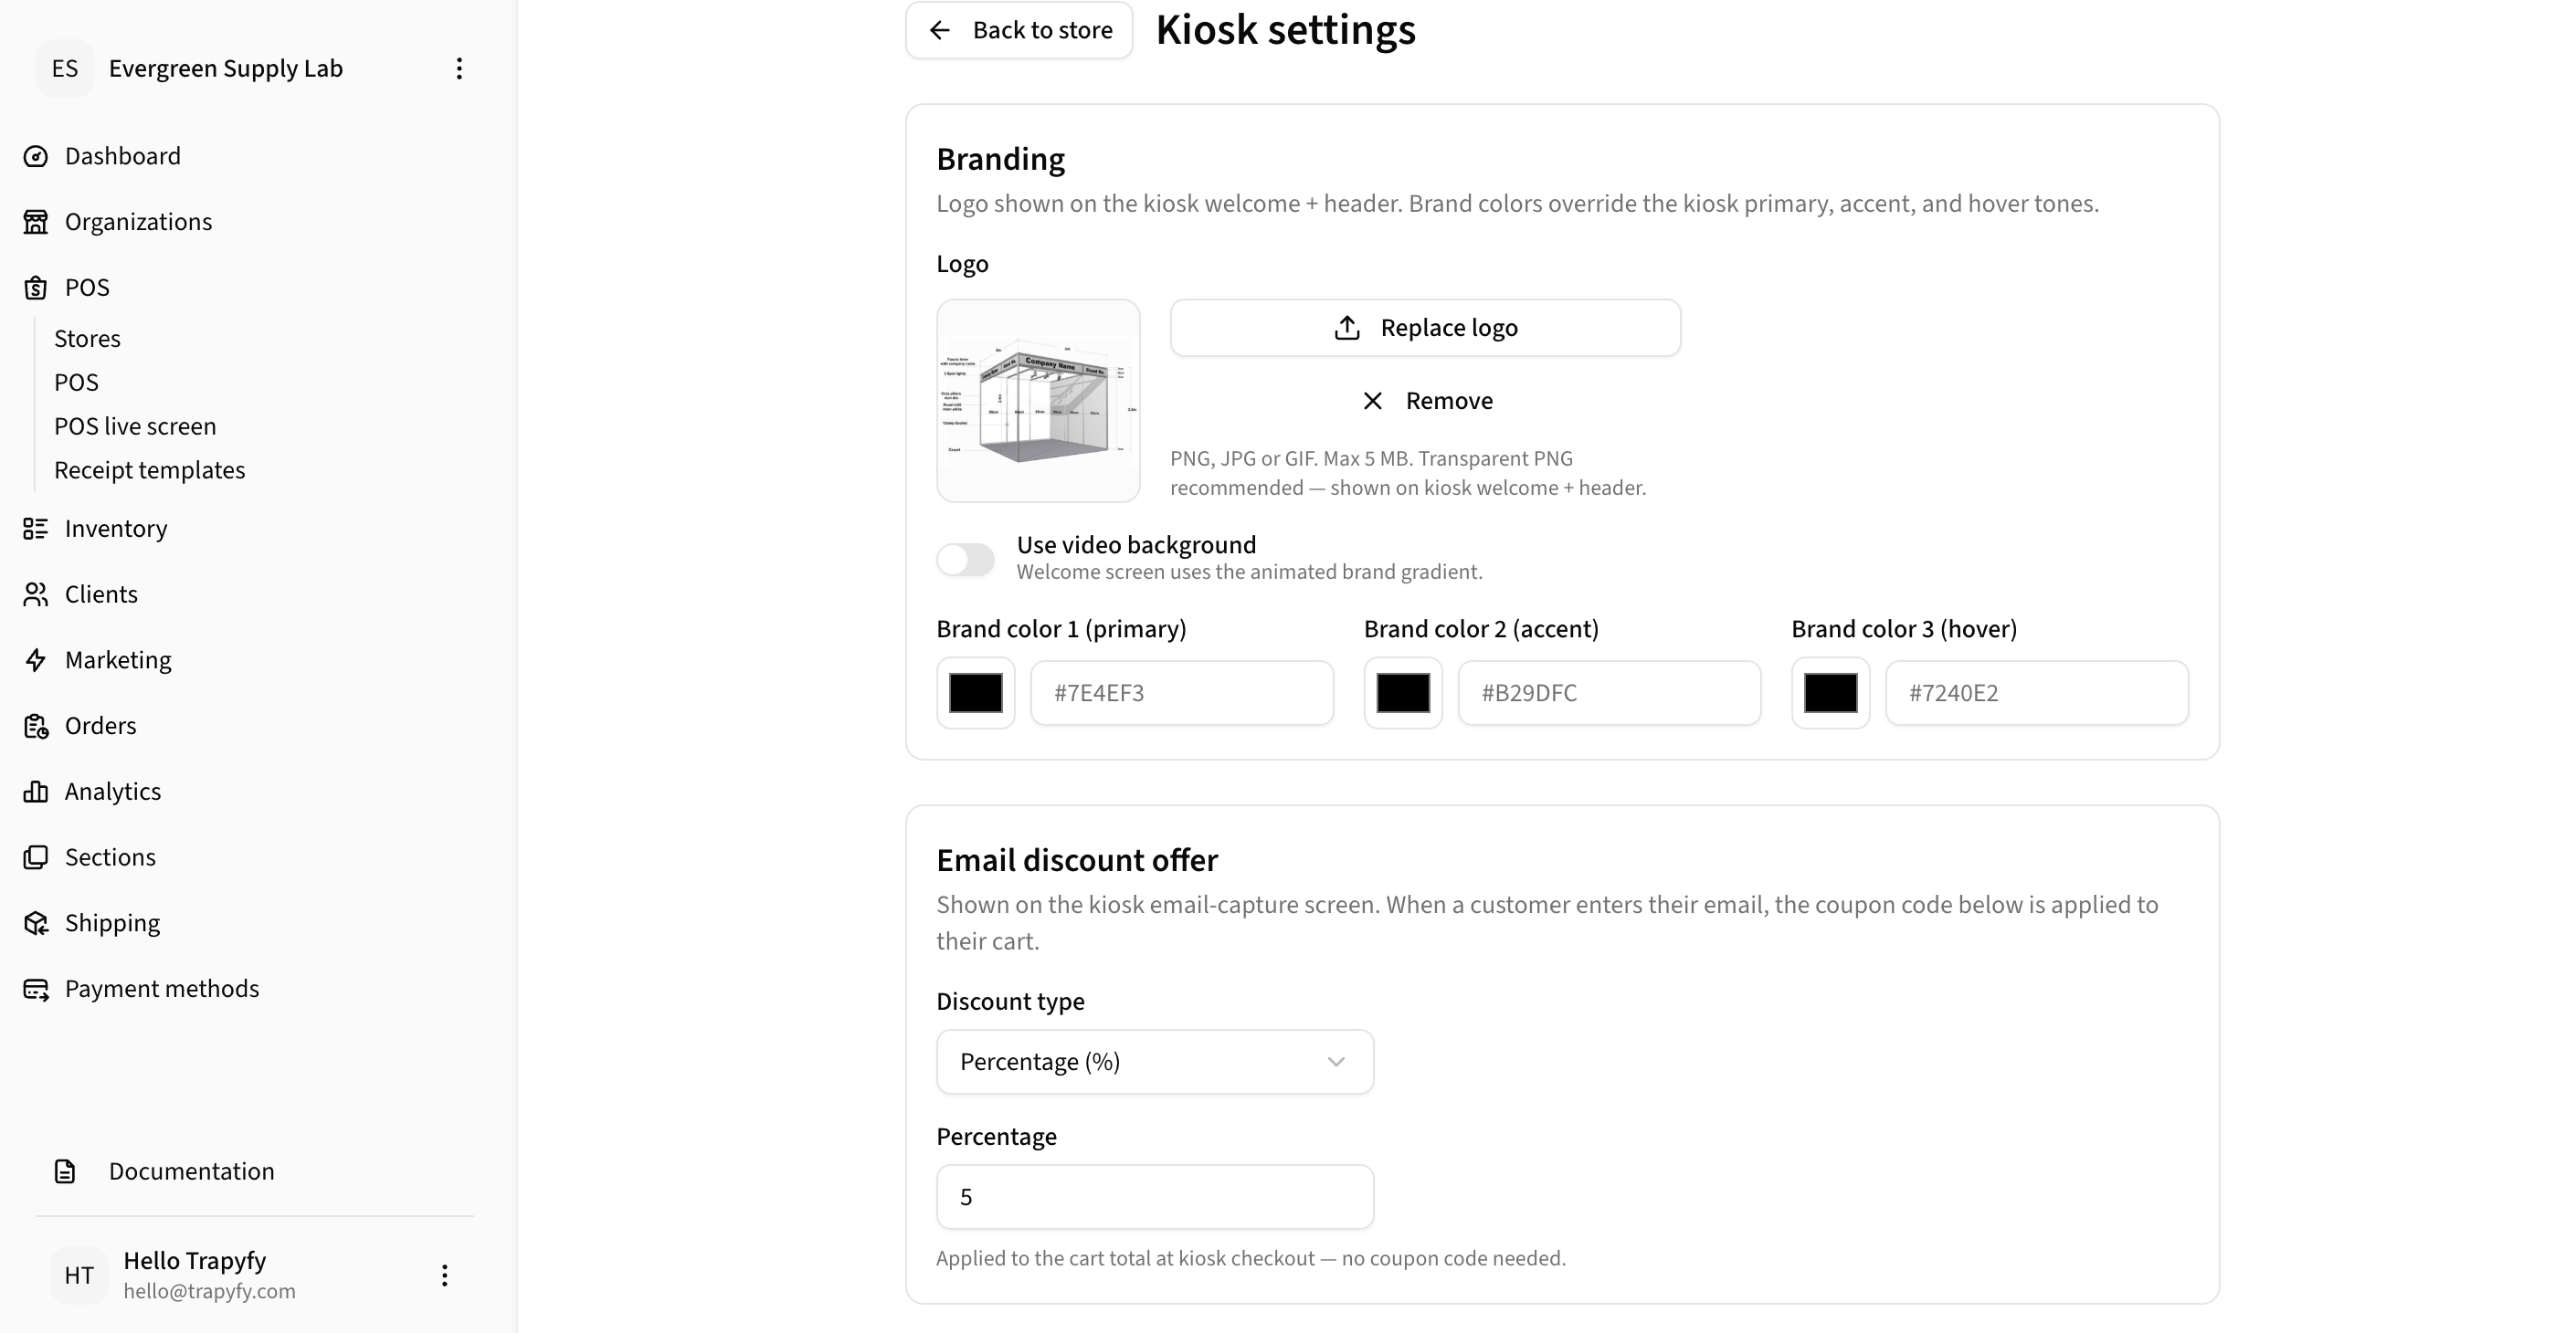Open Receipt templates submenu item
Image resolution: width=2576 pixels, height=1333 pixels.
tap(150, 469)
